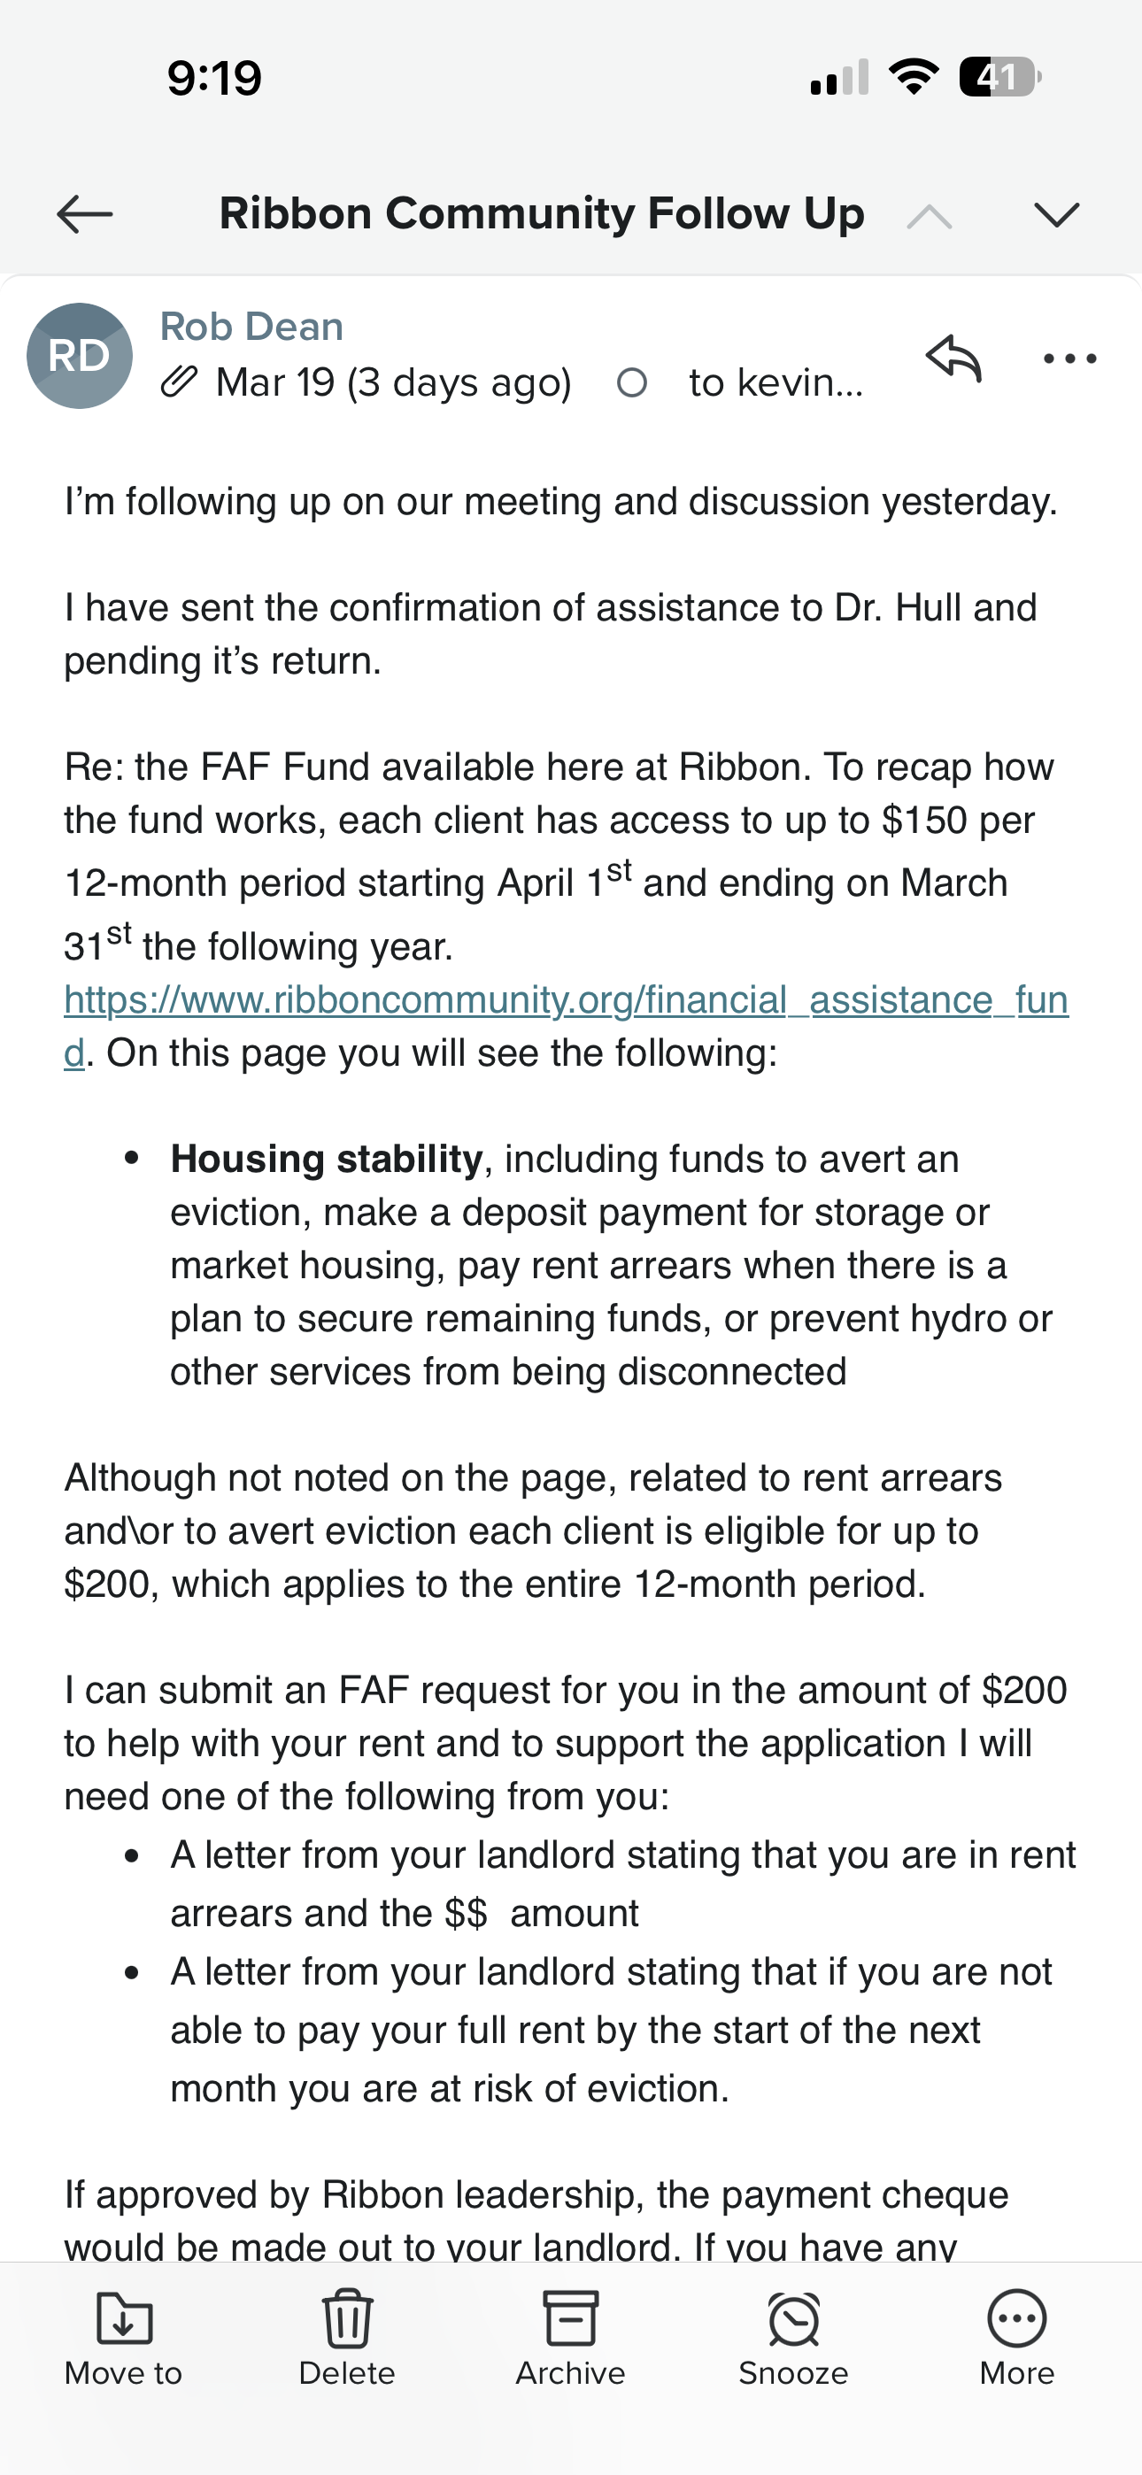Tap the reply arrow icon

click(953, 359)
